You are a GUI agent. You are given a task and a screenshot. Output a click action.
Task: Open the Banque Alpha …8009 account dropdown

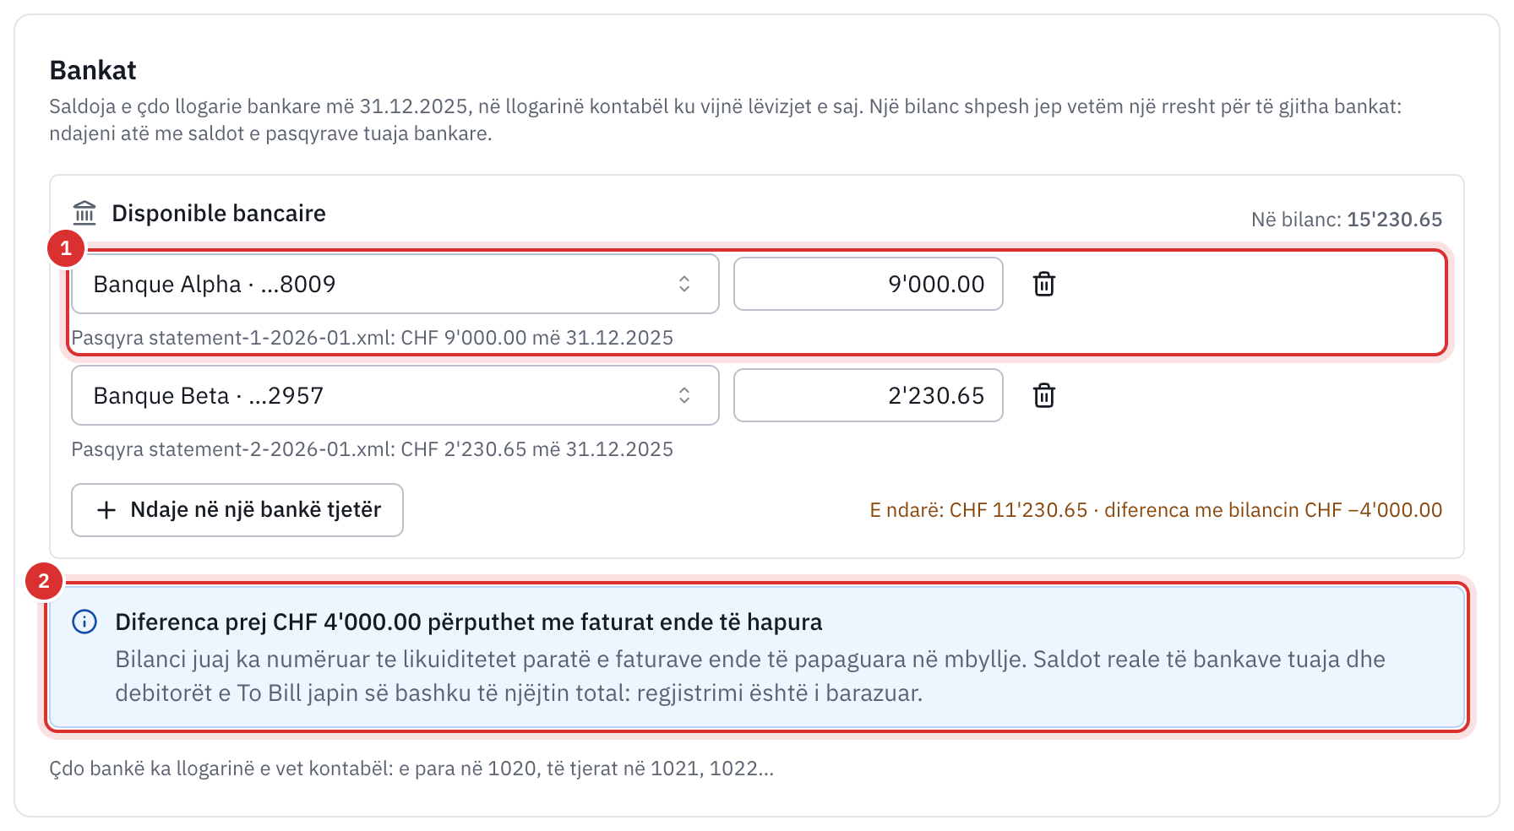click(x=395, y=284)
